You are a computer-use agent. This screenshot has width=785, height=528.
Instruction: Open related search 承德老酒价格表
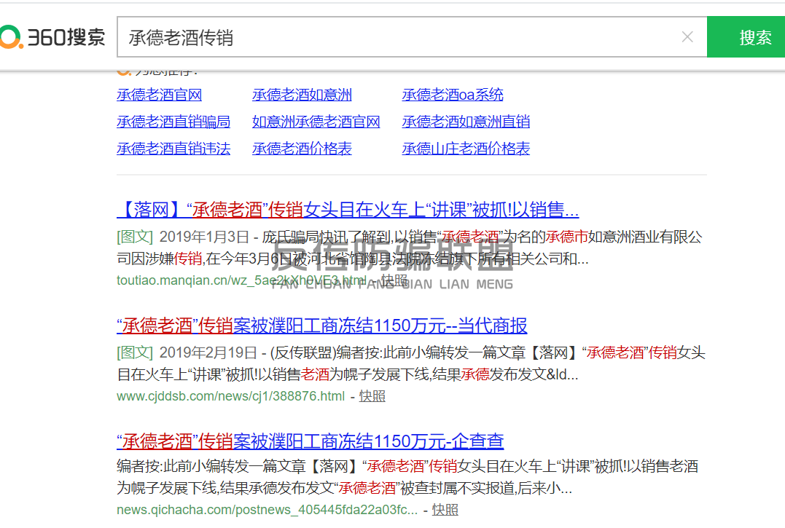(302, 149)
